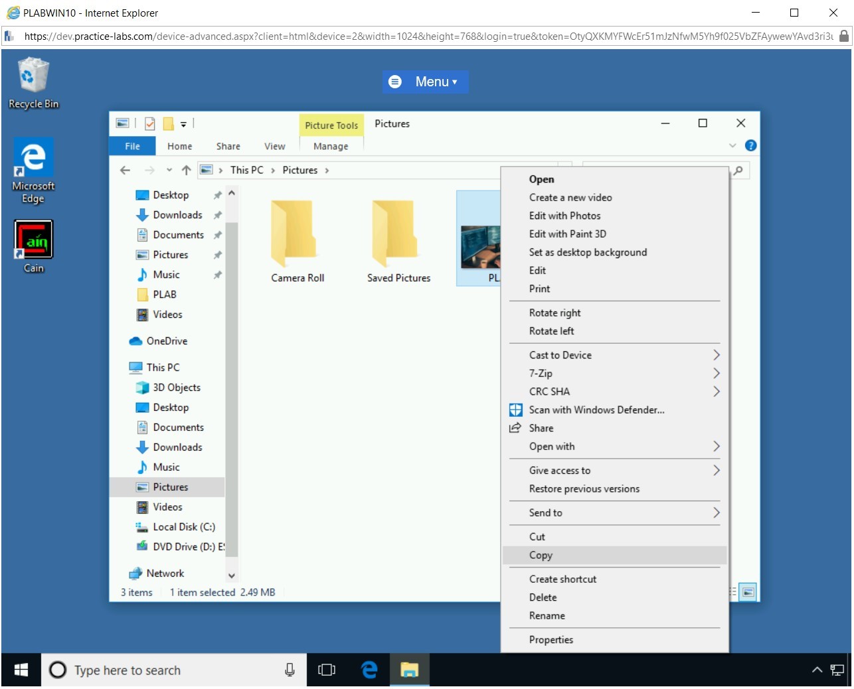Screen dimensions: 854x689
Task: Click the Up directory arrow
Action: pos(187,170)
